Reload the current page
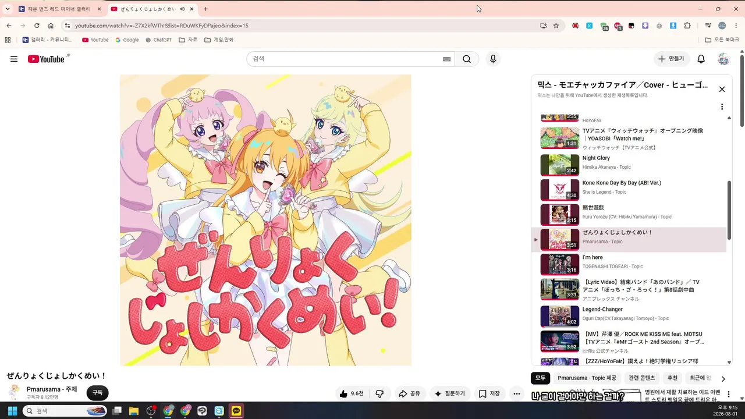The height and width of the screenshot is (419, 745). click(37, 26)
